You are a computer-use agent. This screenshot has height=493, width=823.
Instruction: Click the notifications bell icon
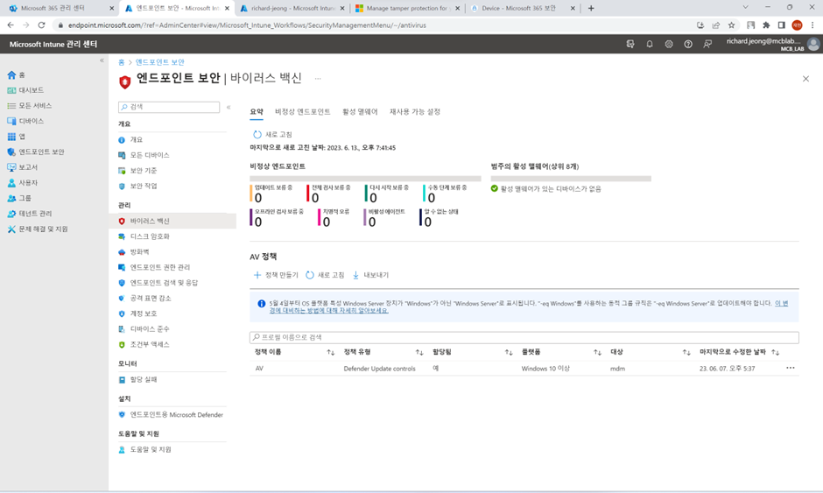(x=650, y=44)
